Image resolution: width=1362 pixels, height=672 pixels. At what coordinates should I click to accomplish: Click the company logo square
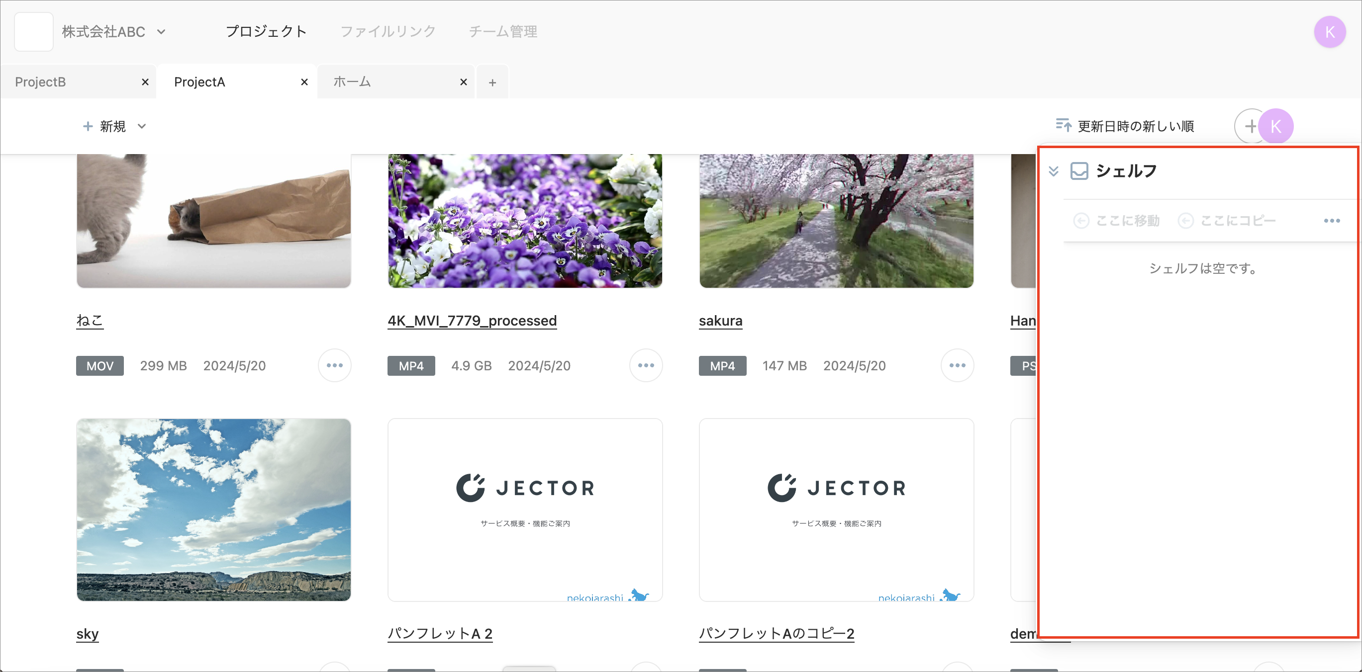point(33,32)
